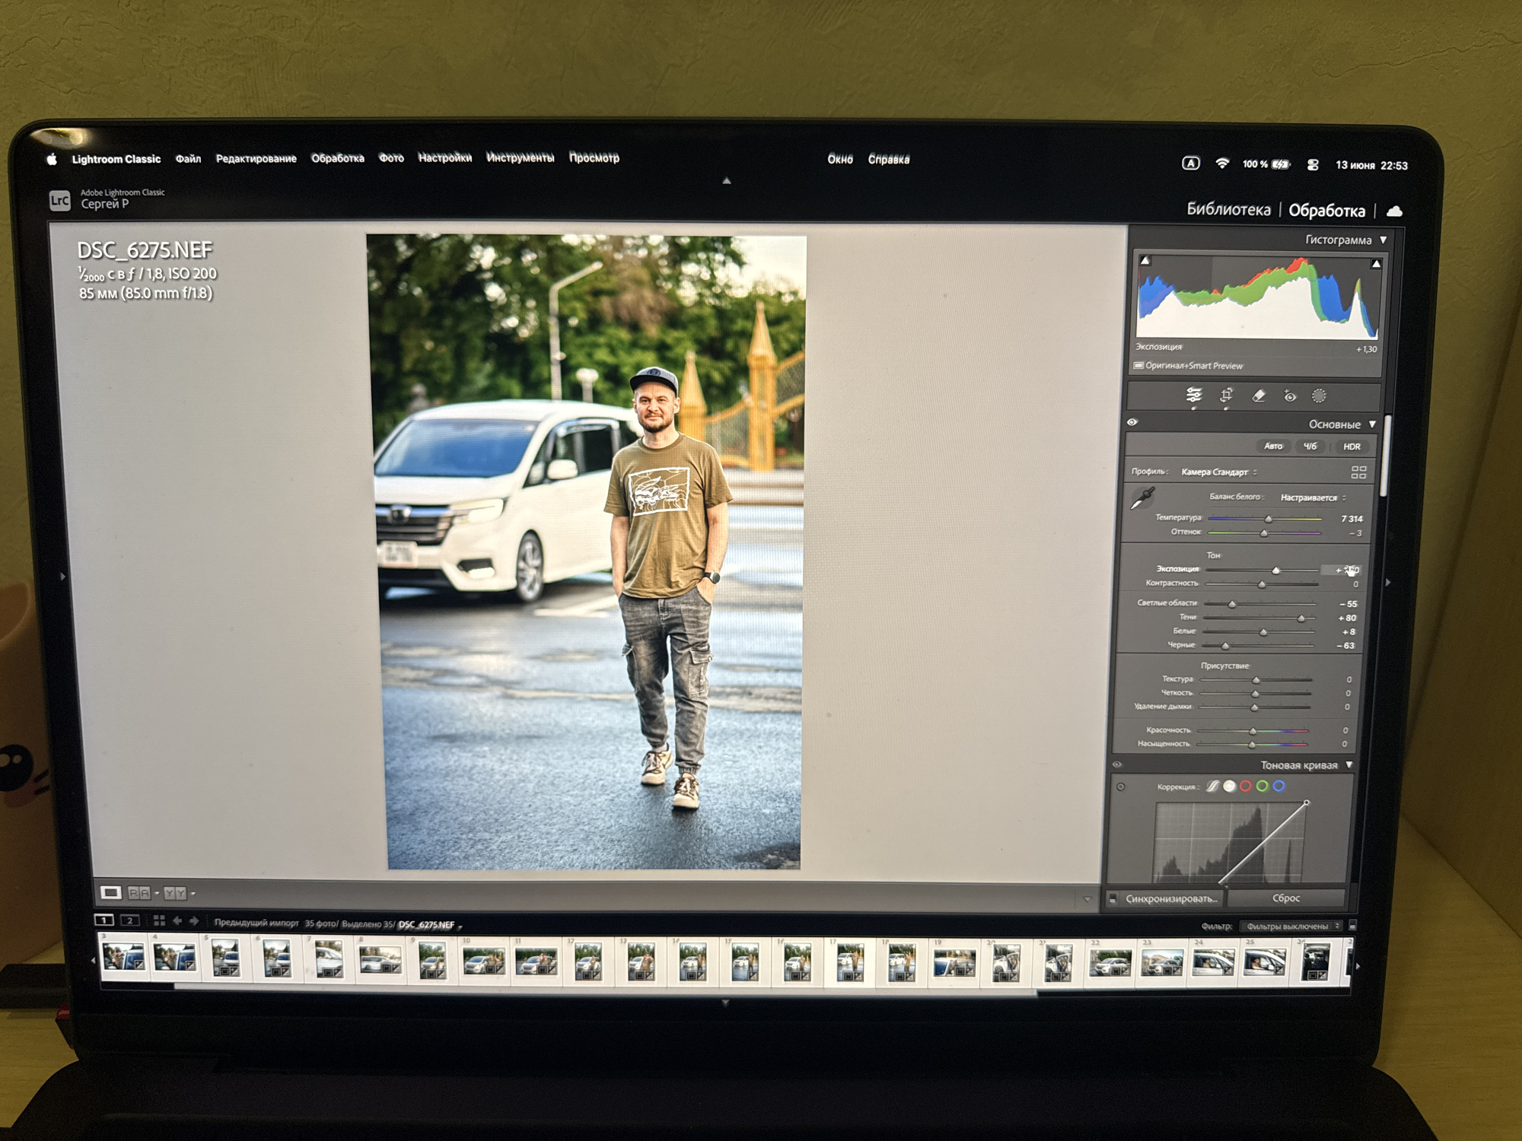Switch to before/after RA view

pyautogui.click(x=139, y=893)
